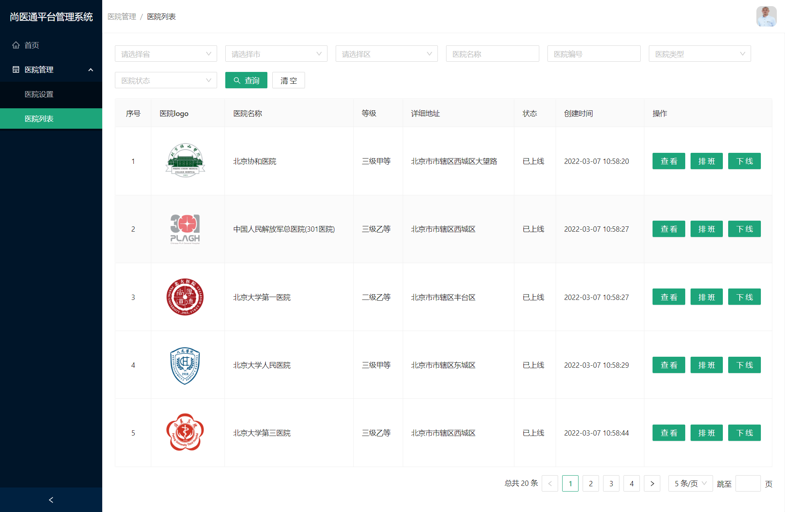Click the 301 PLAGH hospital logo

click(x=185, y=229)
